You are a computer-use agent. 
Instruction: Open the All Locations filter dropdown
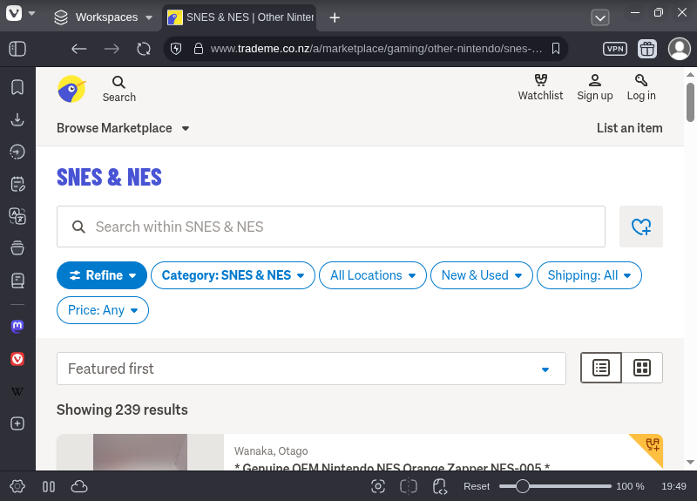click(373, 275)
